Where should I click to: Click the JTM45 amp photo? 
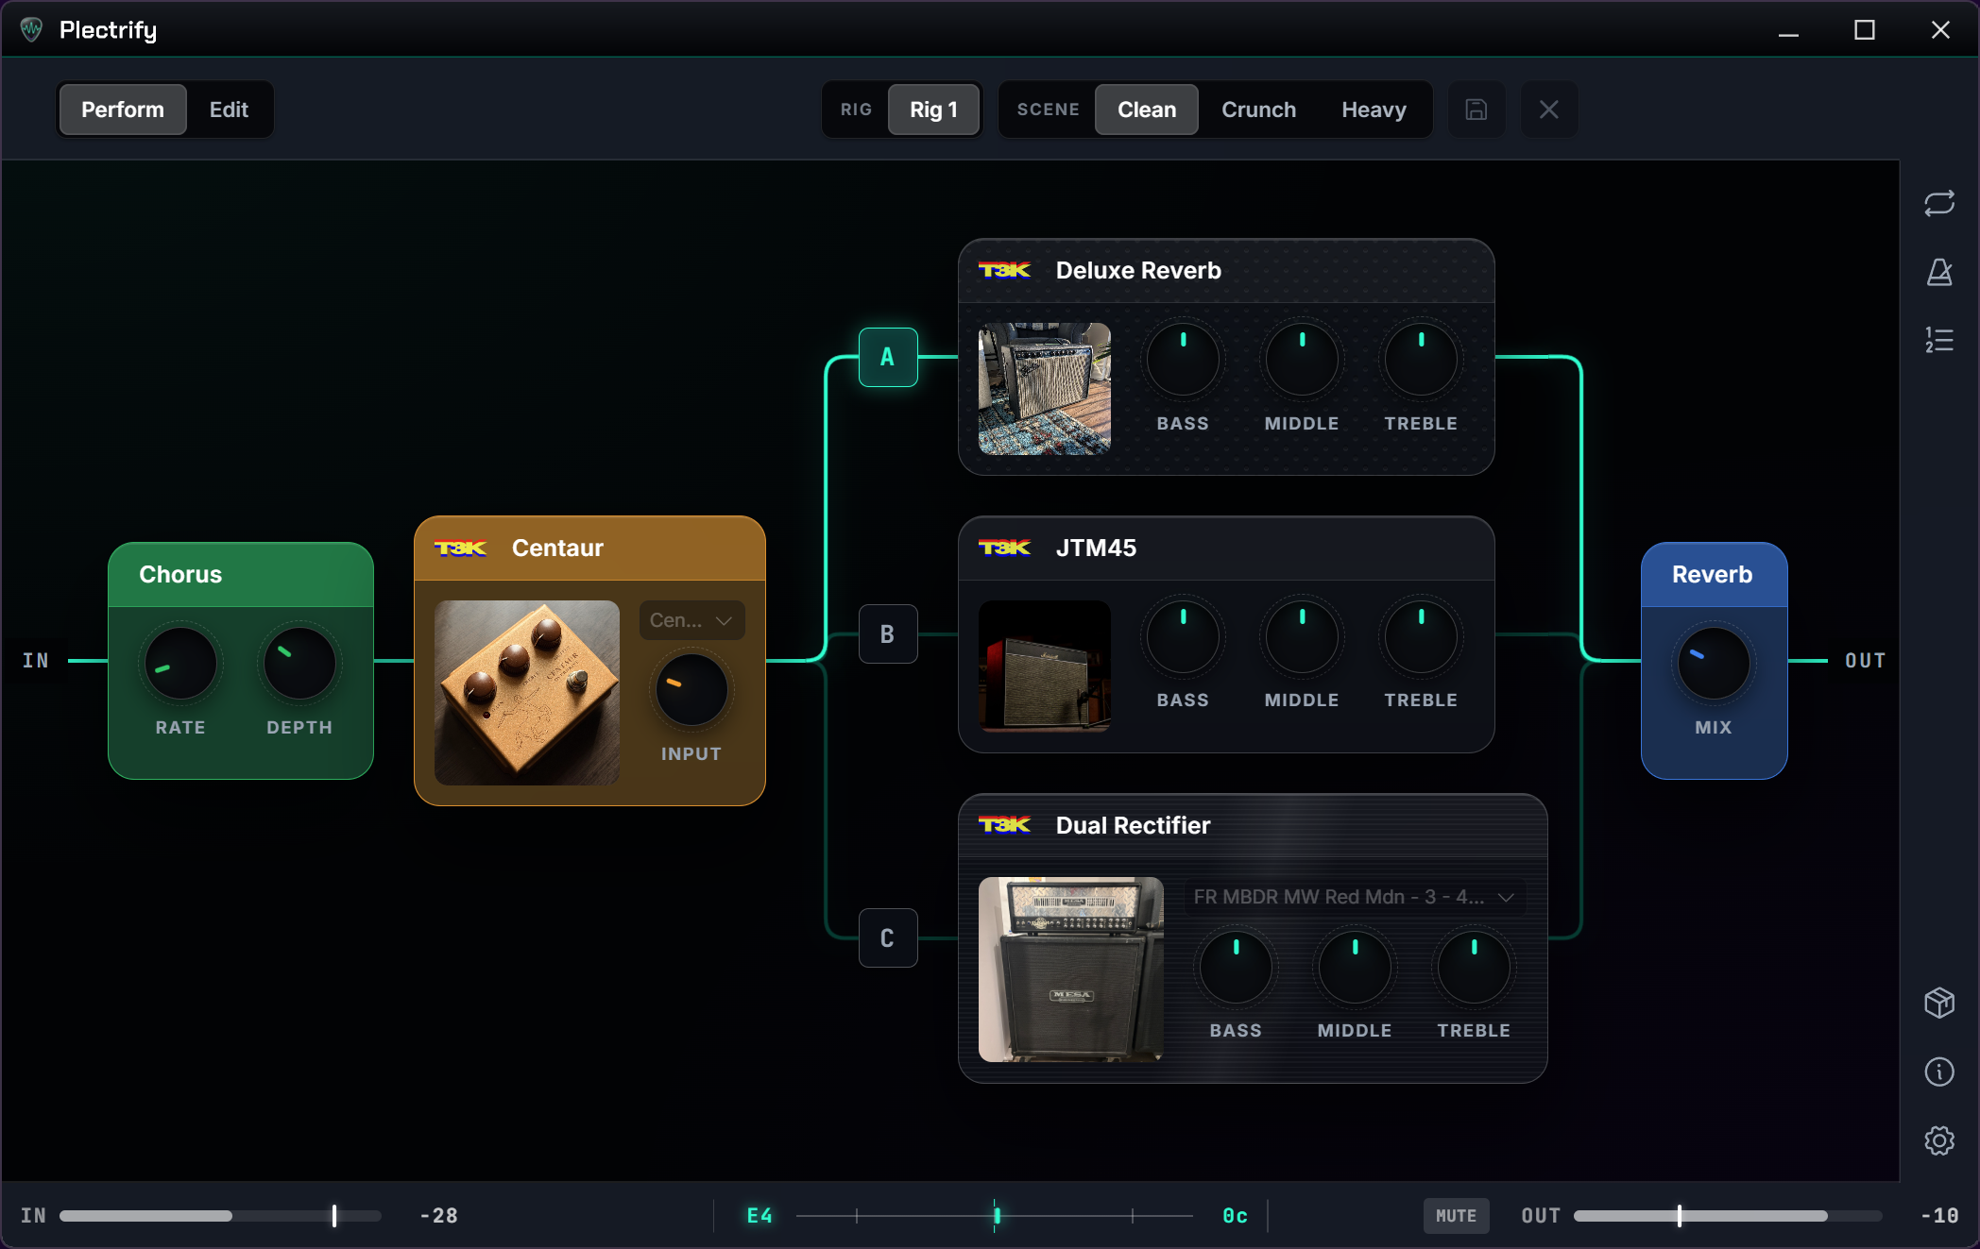click(x=1045, y=667)
